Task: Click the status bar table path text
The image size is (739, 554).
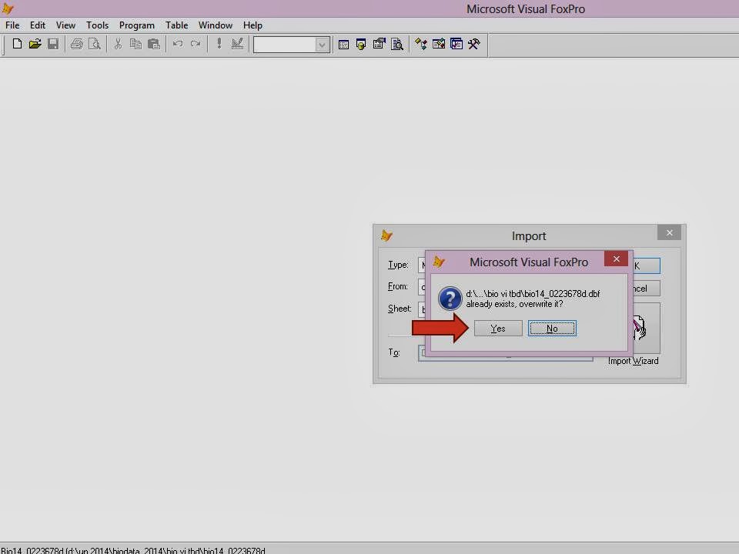Action: (133, 551)
